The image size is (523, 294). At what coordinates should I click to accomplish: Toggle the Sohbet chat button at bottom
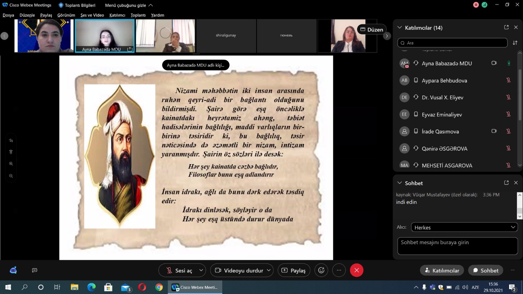click(x=486, y=270)
